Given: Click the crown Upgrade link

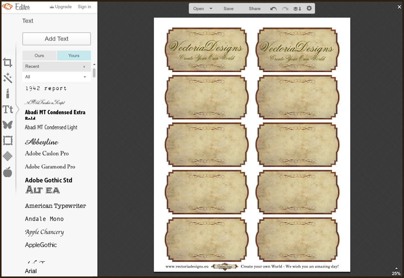Looking at the screenshot, I should tap(61, 7).
